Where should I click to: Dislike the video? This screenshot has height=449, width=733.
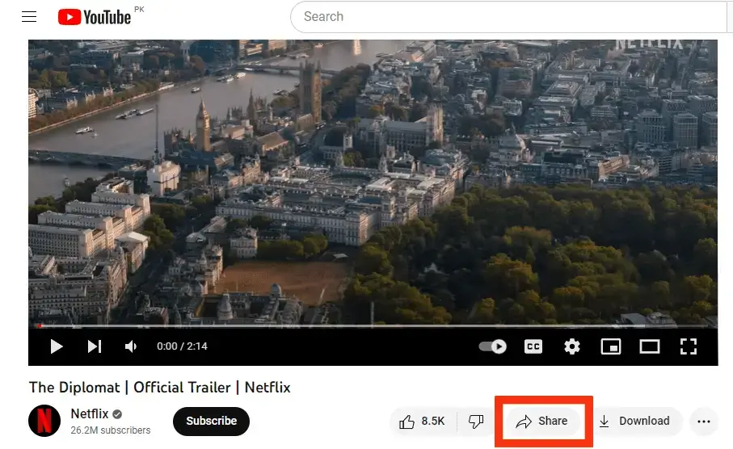coord(475,422)
